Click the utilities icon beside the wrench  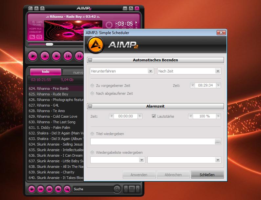pos(42,8)
